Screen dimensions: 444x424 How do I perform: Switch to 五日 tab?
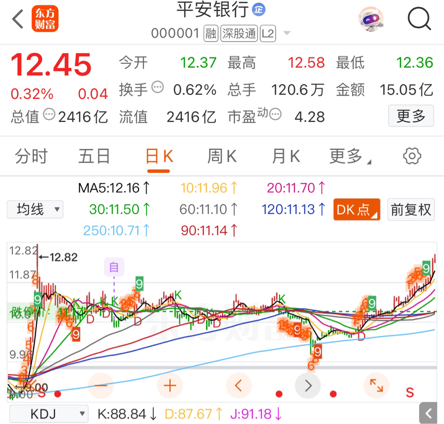[x=94, y=156]
